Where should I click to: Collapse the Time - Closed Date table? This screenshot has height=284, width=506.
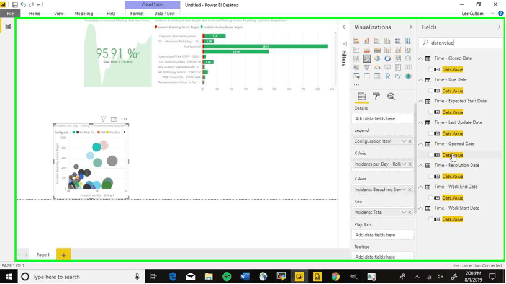tap(420, 58)
